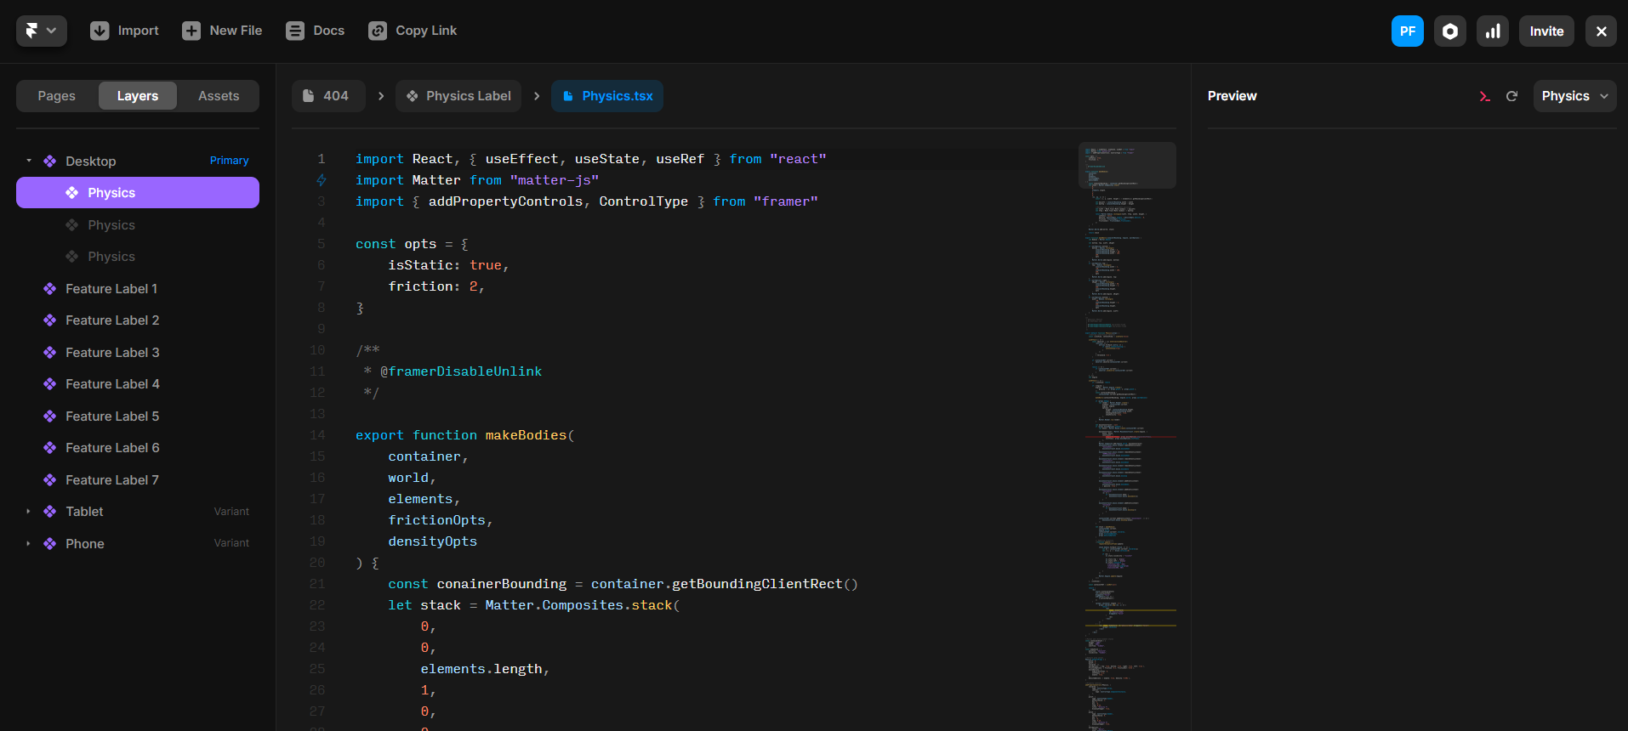
Task: Select the Feature Label 3 layer
Action: (x=112, y=353)
